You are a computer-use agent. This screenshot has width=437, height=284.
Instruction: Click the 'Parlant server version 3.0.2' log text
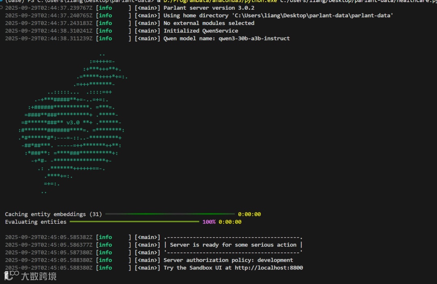[x=209, y=8]
